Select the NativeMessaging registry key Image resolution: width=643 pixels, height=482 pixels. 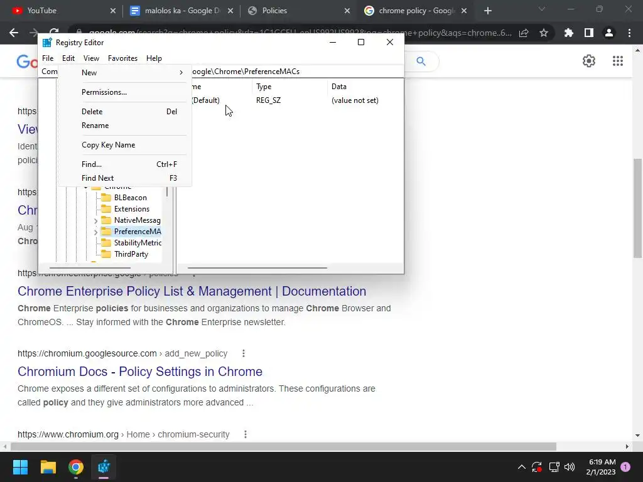coord(137,220)
